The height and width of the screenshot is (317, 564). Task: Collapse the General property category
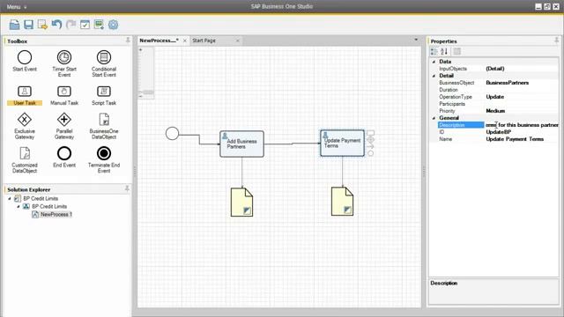434,118
